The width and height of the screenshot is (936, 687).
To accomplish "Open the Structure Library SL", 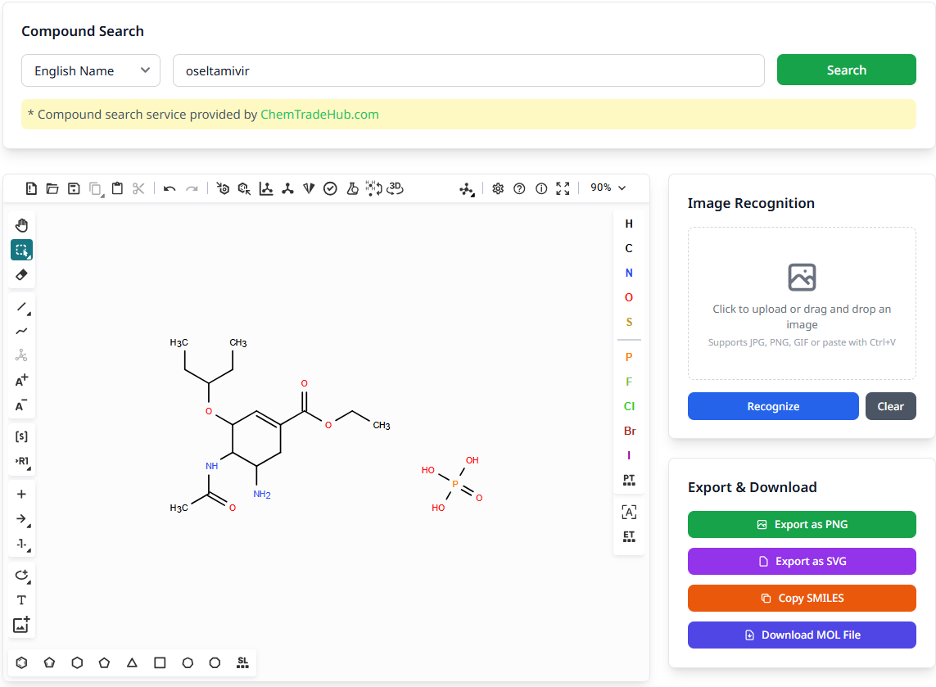I will point(242,662).
